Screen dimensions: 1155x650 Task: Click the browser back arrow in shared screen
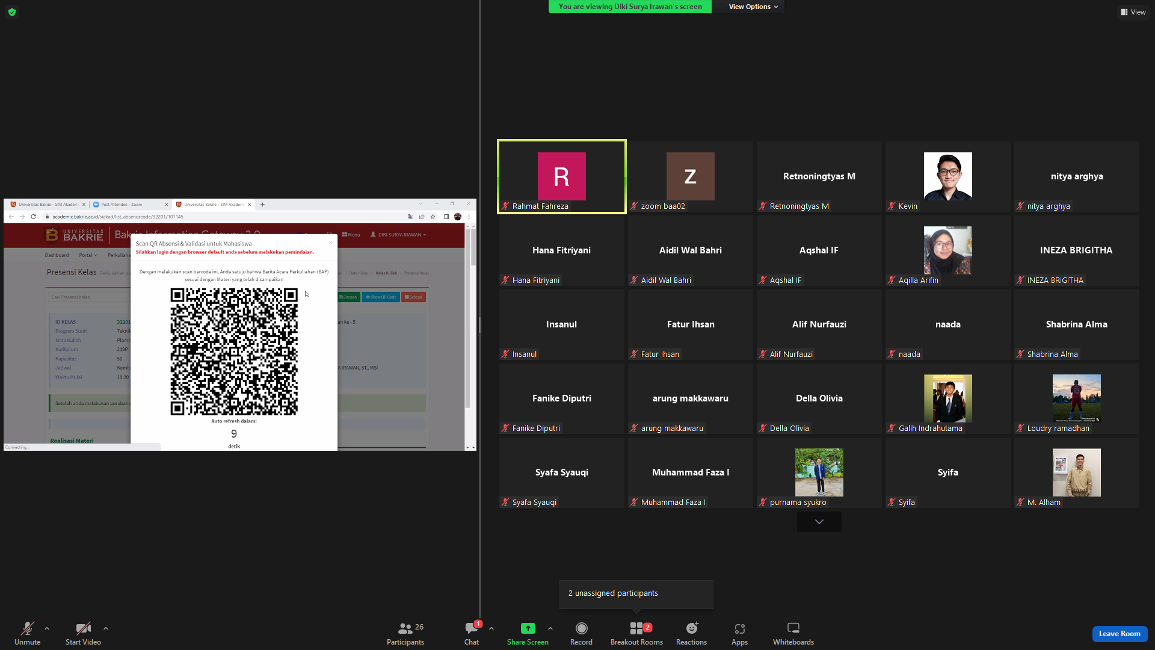coord(11,217)
